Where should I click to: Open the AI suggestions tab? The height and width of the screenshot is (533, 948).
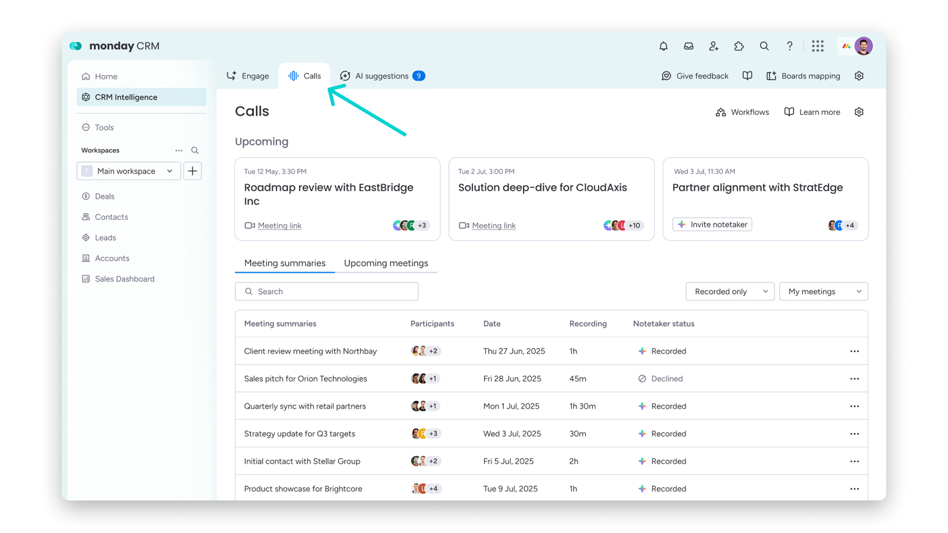pyautogui.click(x=383, y=76)
